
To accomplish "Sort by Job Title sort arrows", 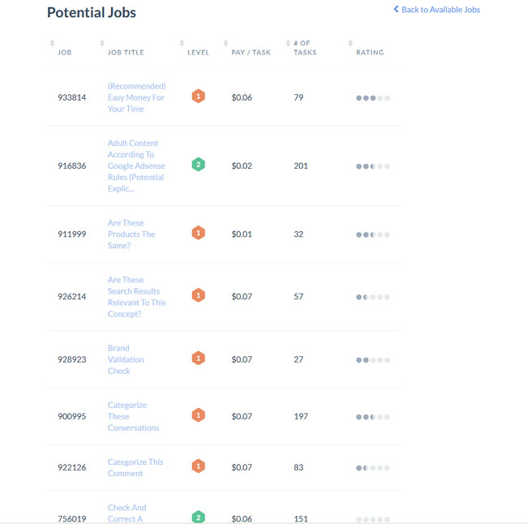I will [102, 43].
